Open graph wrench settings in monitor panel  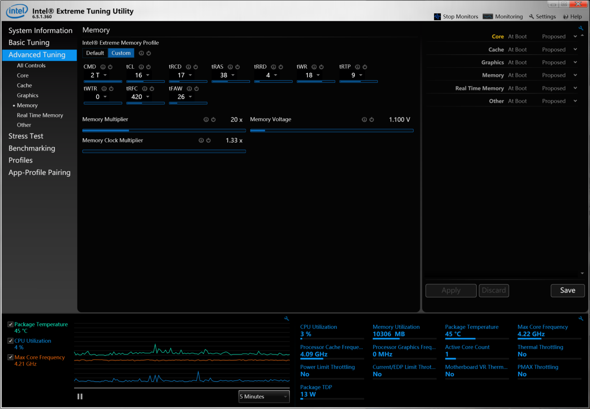pos(287,319)
